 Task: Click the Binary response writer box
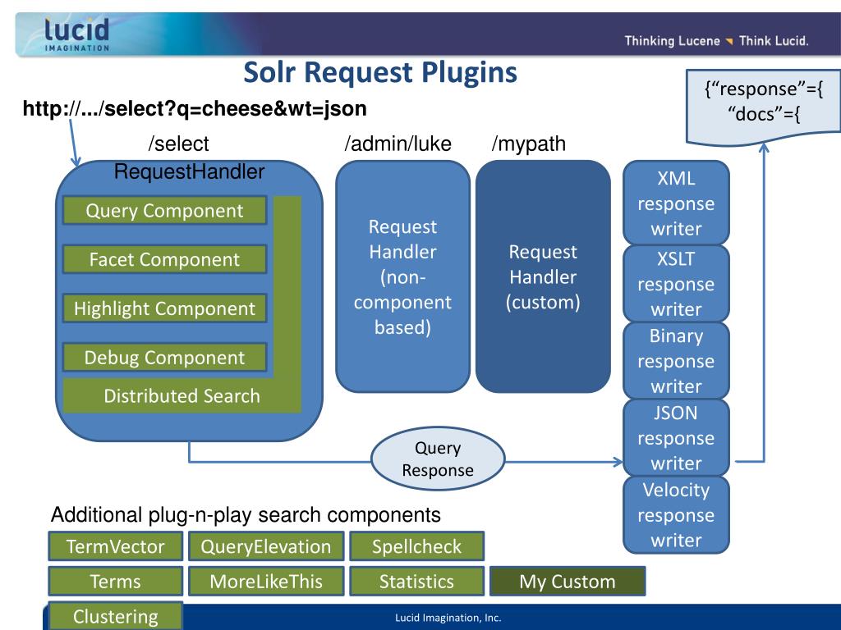(x=676, y=361)
